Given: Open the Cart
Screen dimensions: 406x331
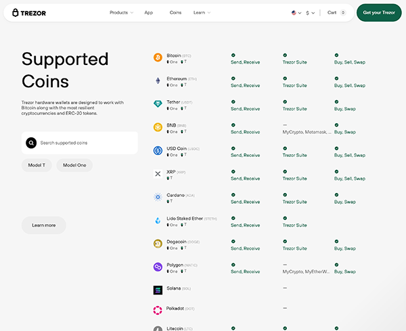Looking at the screenshot, I should pos(332,12).
